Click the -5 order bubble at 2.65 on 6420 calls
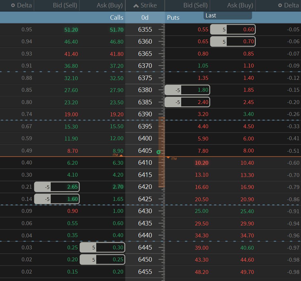Image resolution: width=301 pixels, height=281 pixels. (x=57, y=187)
